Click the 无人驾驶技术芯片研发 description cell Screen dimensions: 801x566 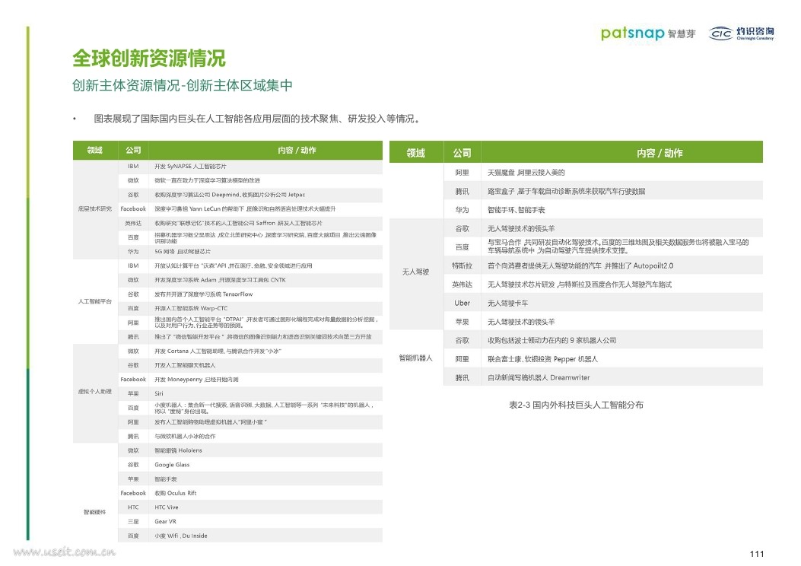click(x=621, y=285)
